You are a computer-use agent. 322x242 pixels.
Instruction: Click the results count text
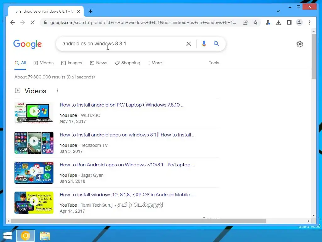55,77
